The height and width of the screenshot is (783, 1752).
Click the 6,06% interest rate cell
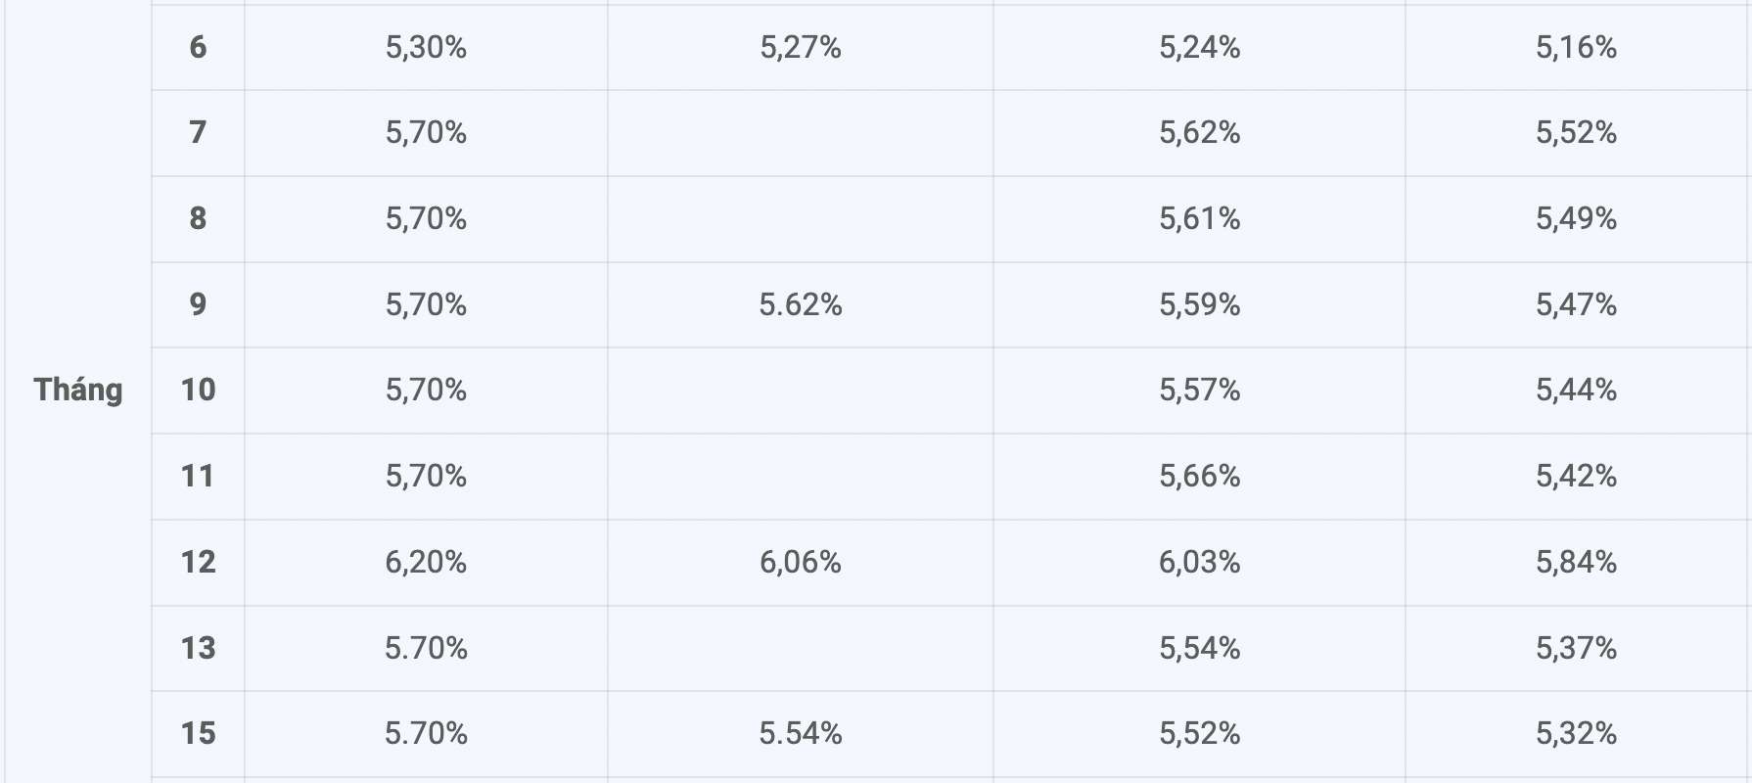801,562
